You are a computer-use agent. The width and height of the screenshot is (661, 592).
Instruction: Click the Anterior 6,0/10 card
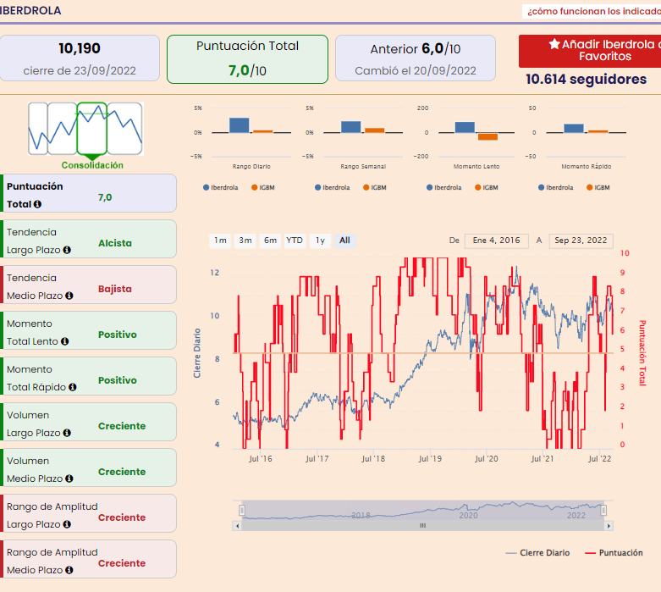coord(416,58)
